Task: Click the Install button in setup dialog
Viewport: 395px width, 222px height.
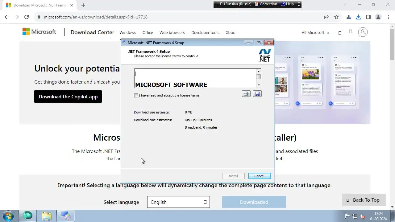Action: [233, 176]
